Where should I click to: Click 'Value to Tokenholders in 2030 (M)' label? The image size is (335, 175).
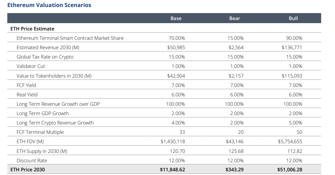[54, 76]
